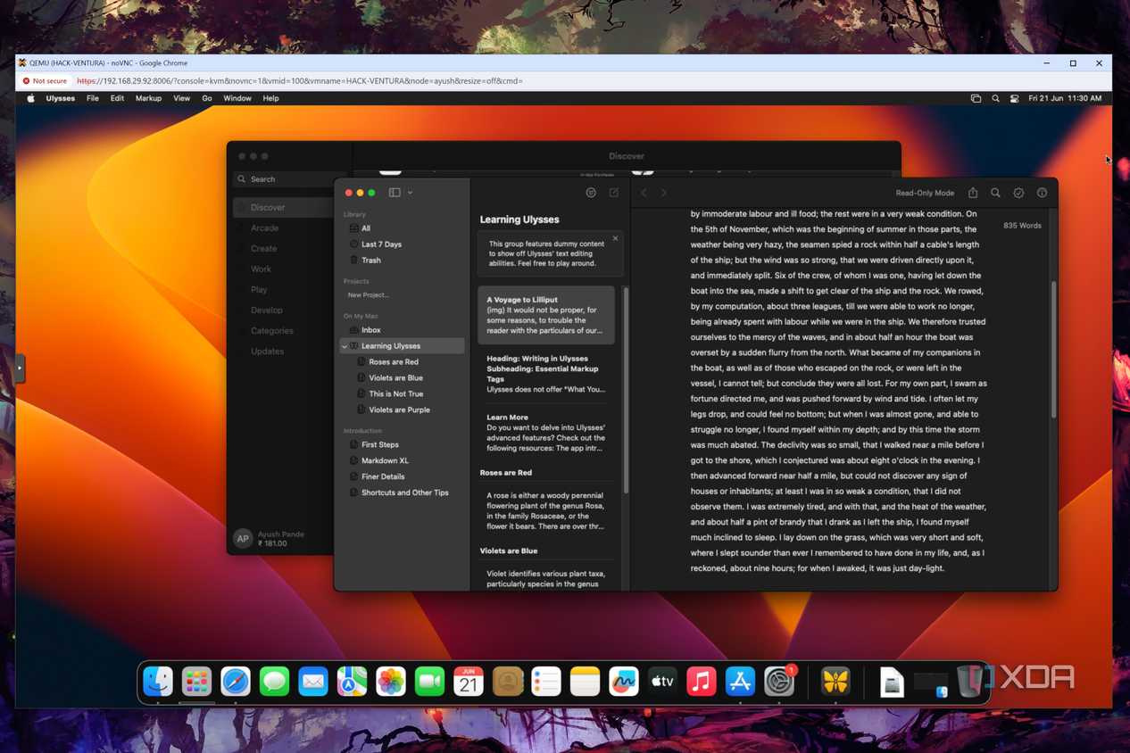Open Finder from the Dock
The width and height of the screenshot is (1130, 753).
point(158,682)
